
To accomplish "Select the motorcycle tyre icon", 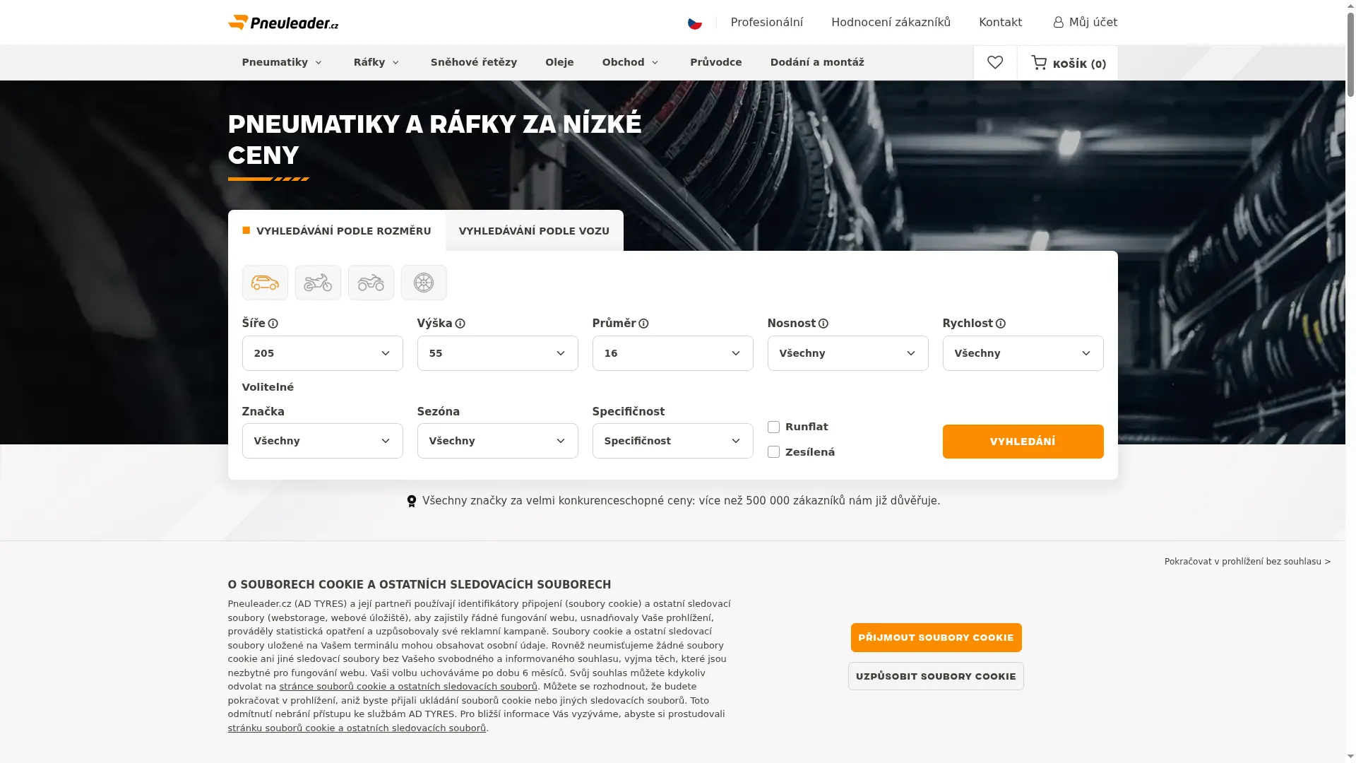I will click(x=318, y=283).
